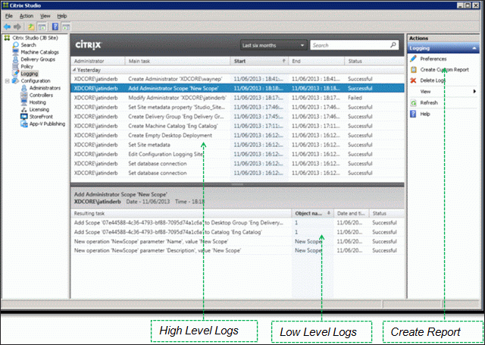
Task: Open the 'Last six months' time range dropdown
Action: click(x=274, y=45)
